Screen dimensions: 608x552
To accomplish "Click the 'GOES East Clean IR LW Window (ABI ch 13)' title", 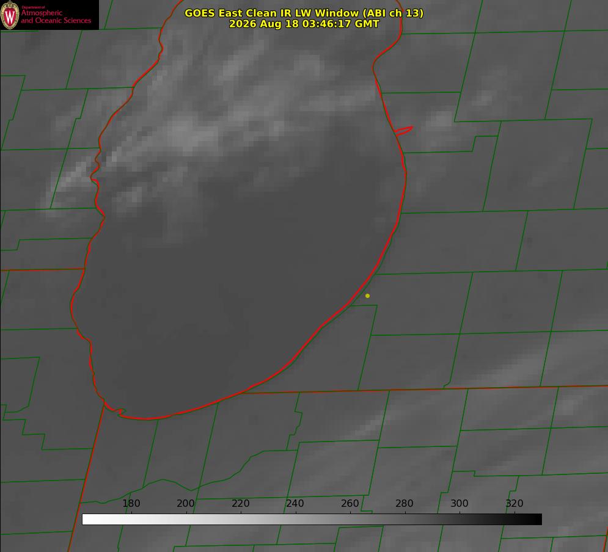I will tap(304, 13).
